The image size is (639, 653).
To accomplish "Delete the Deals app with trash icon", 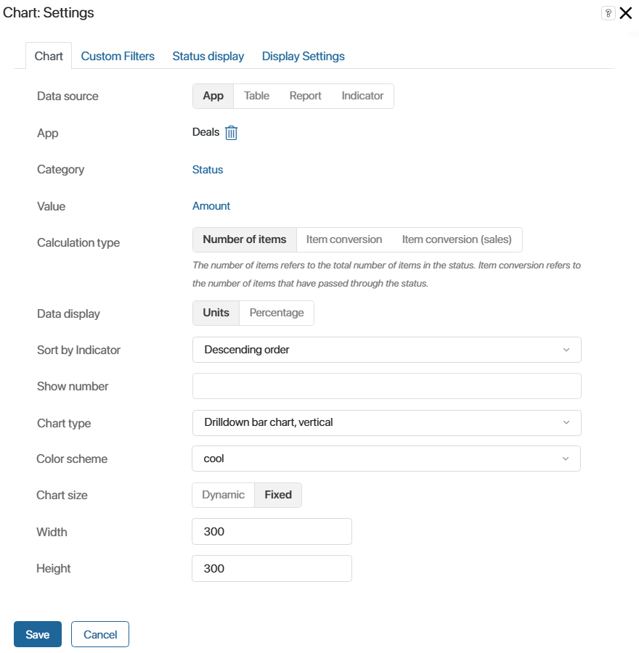I will [x=231, y=133].
